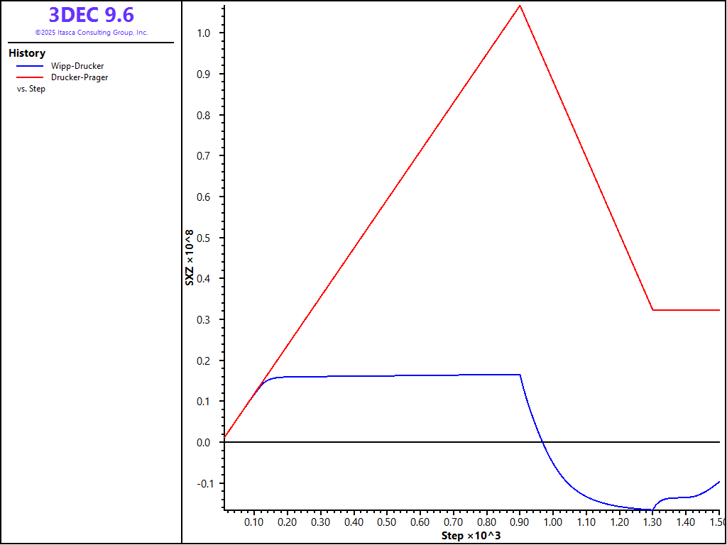Select the 1.30 x-axis tick label

click(x=652, y=522)
